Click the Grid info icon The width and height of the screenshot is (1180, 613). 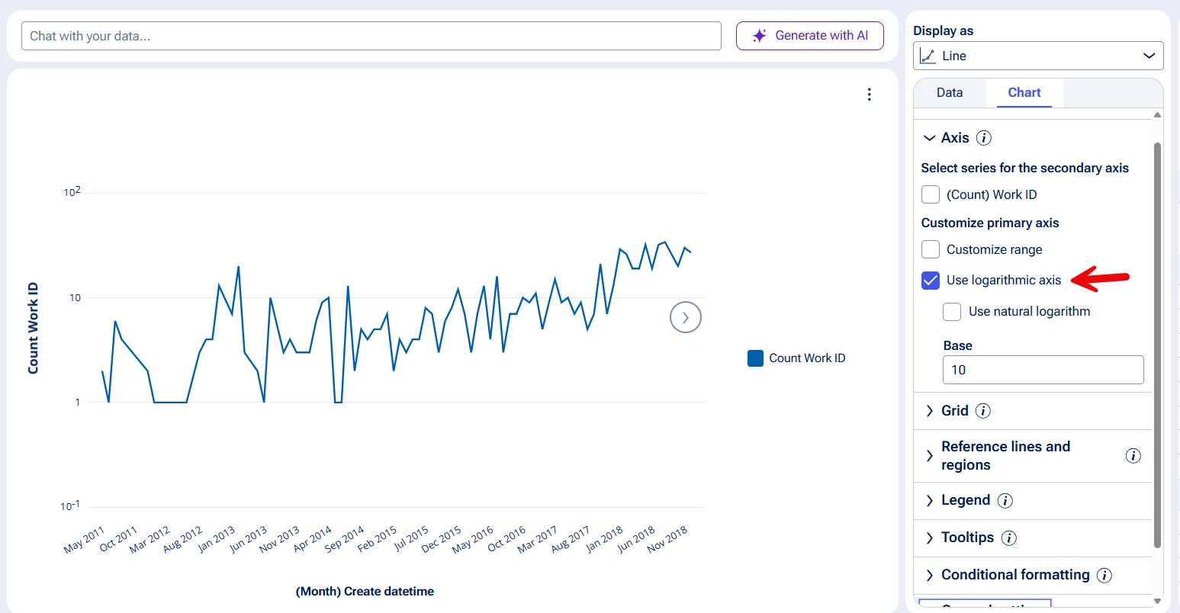click(983, 411)
